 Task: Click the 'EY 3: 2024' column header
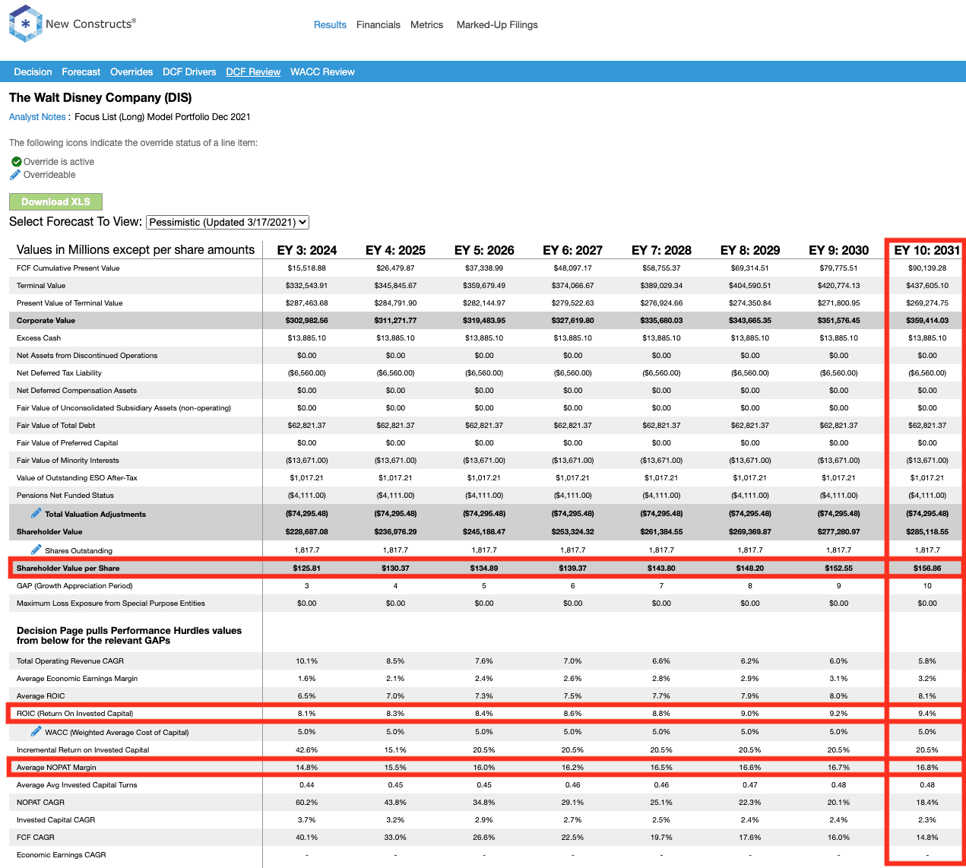[307, 250]
